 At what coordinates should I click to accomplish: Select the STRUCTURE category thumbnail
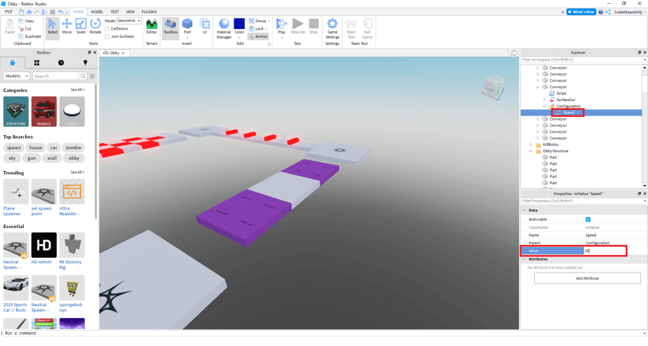[x=16, y=111]
